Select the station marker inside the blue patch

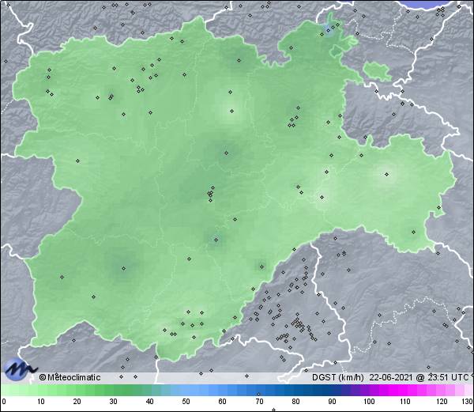[328, 30]
